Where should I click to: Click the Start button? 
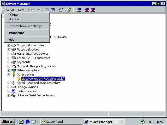point(8,122)
